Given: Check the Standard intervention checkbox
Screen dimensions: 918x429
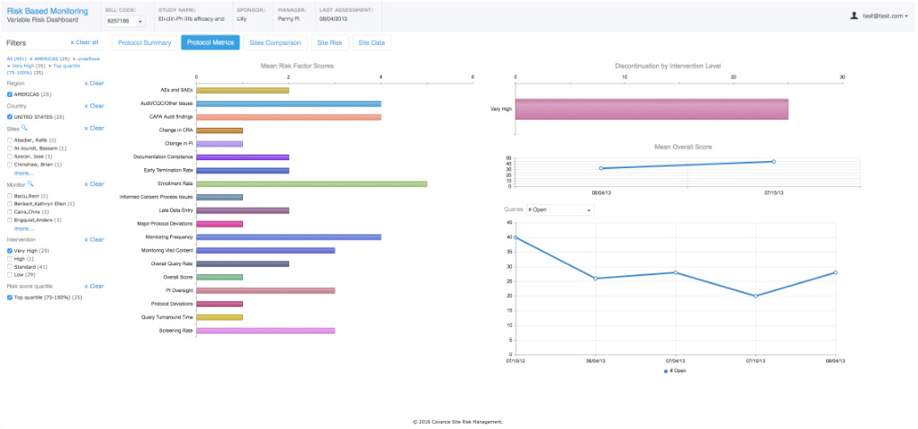Looking at the screenshot, I should tap(9, 266).
